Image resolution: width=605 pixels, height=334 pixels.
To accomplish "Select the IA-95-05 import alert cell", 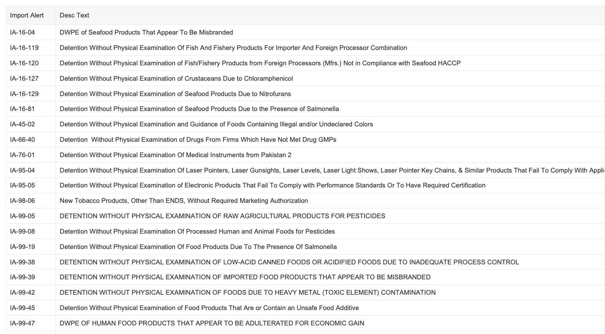I will coord(23,185).
